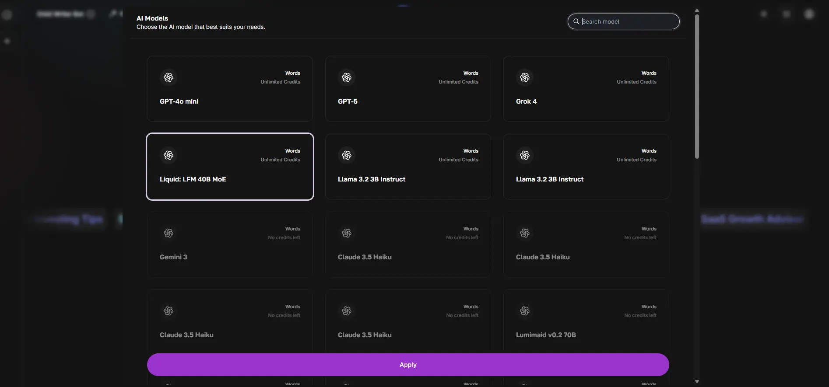Click the model list scrollbar thumb
Image resolution: width=829 pixels, height=387 pixels.
(697, 87)
